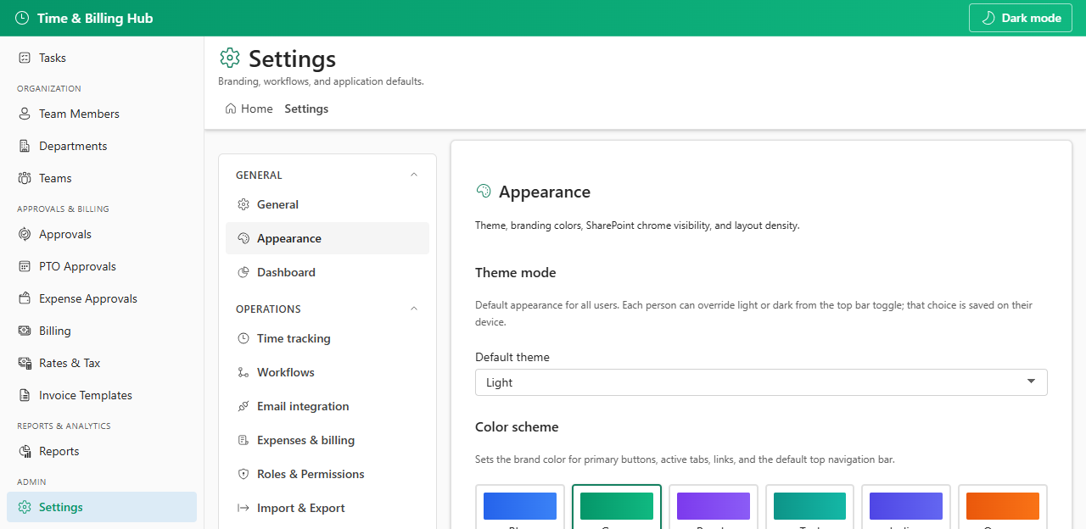The image size is (1086, 529).
Task: Go to Team Members page
Action: [102, 114]
